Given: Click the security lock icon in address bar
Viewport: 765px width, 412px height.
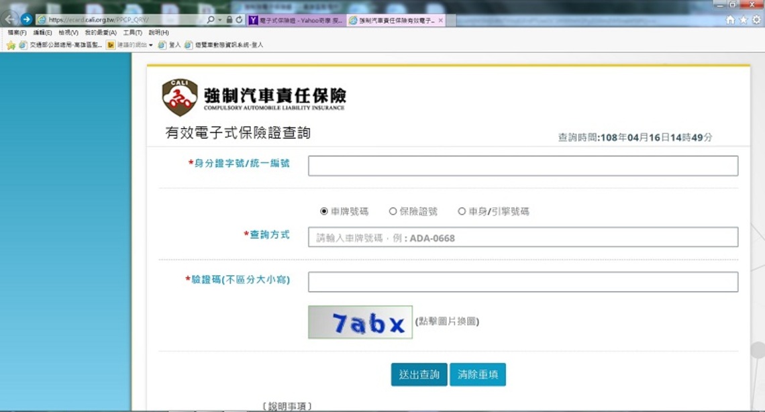Looking at the screenshot, I should pos(229,19).
